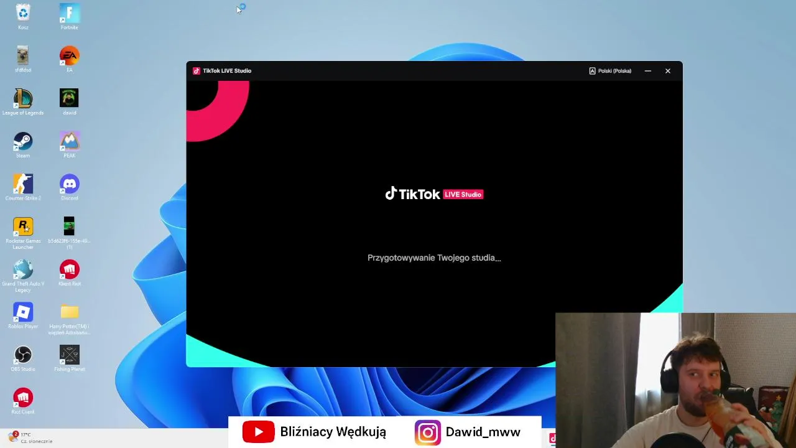Select the Rockstar Games Launcher icon
This screenshot has height=448, width=796.
click(23, 233)
